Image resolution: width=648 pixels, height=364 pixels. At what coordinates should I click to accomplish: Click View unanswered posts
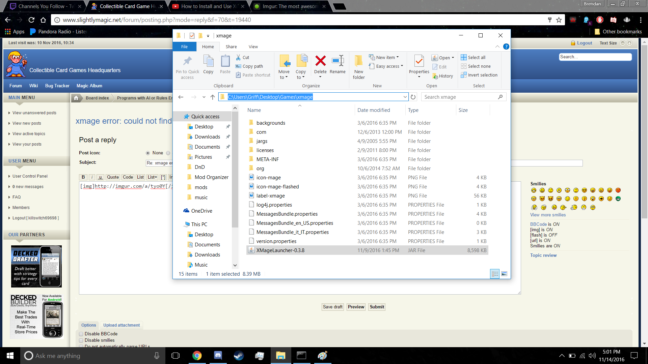coord(34,113)
